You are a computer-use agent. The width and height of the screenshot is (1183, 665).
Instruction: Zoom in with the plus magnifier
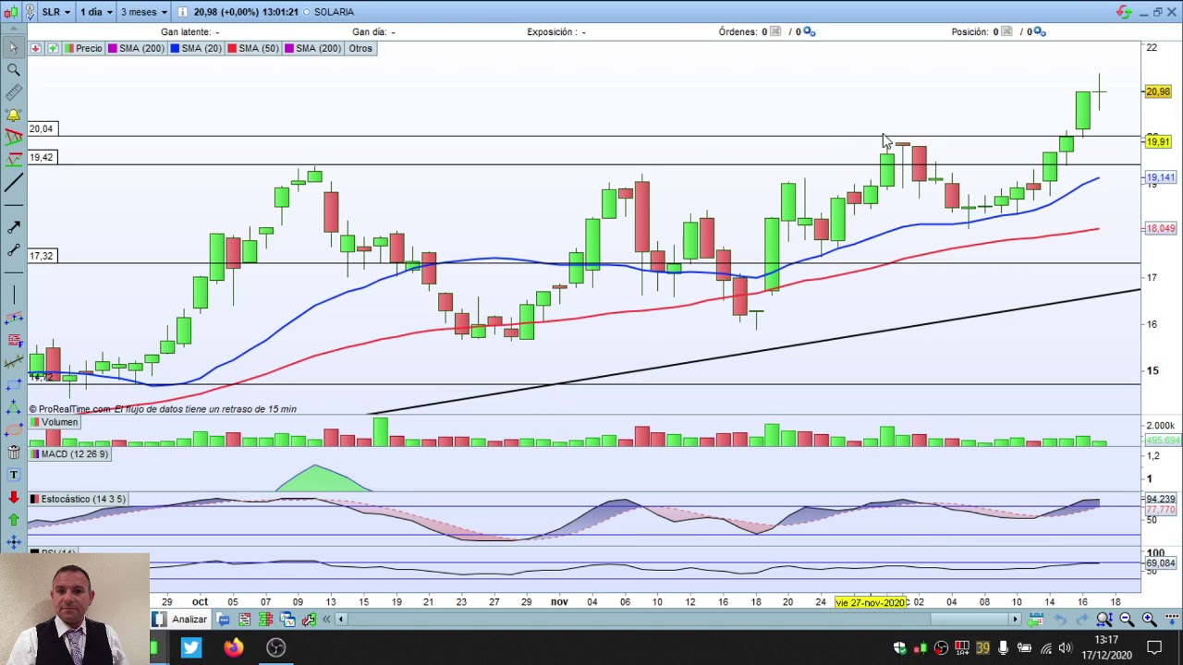pyautogui.click(x=1149, y=620)
